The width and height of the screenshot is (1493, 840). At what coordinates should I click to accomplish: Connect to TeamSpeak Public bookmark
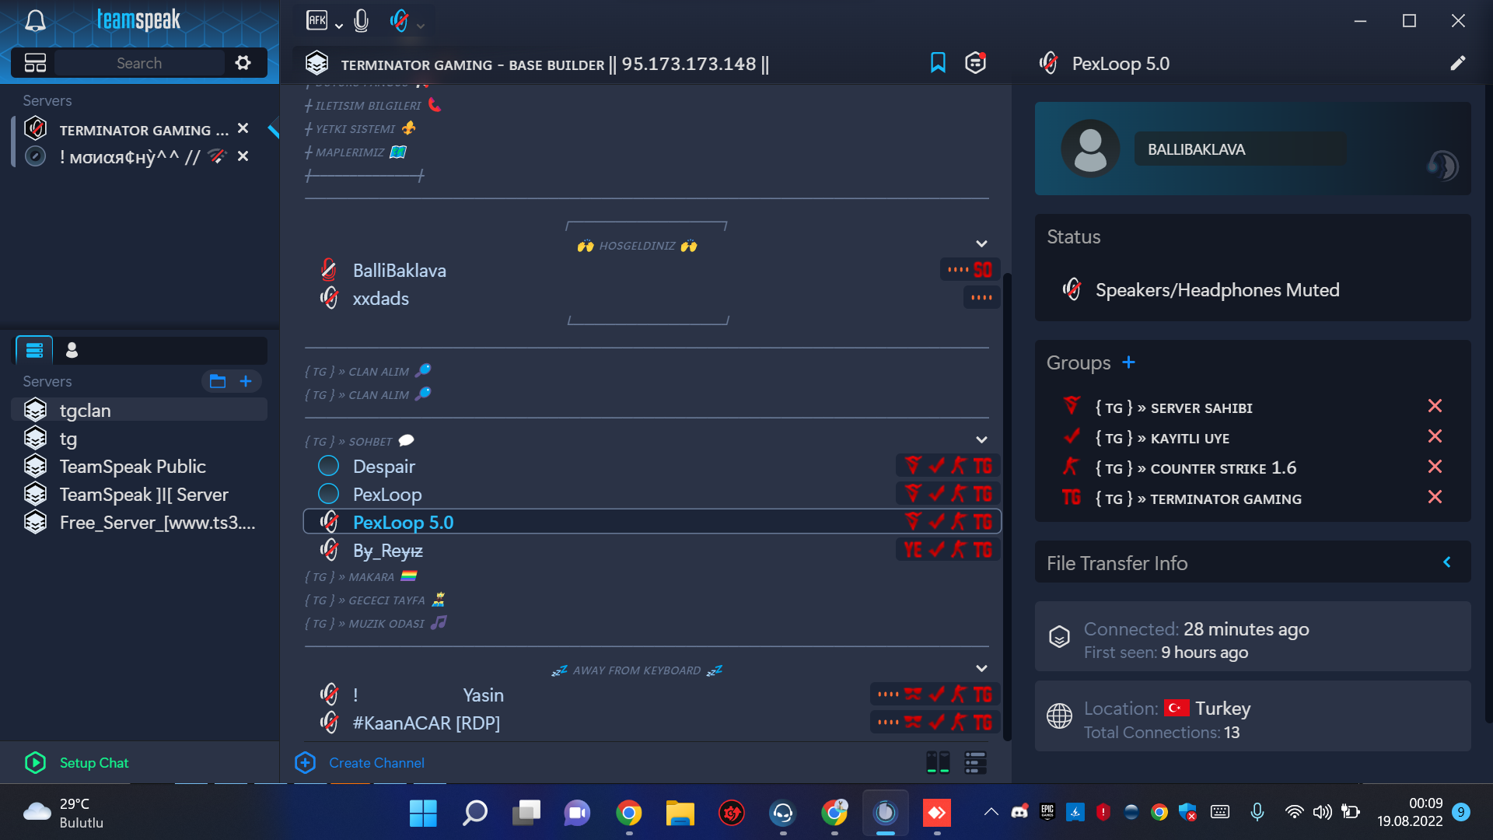tap(140, 467)
